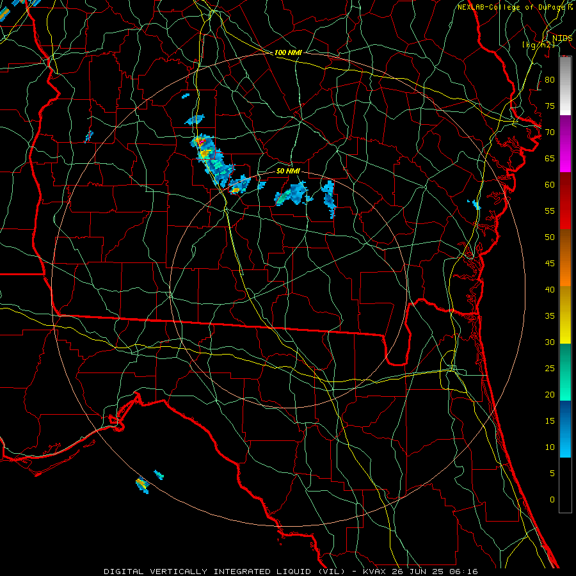The width and height of the screenshot is (576, 576).
Task: Click the 75 value on the VIL scale
Action: tap(550, 106)
